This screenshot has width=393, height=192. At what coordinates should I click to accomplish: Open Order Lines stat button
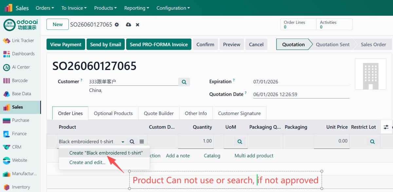298,25
